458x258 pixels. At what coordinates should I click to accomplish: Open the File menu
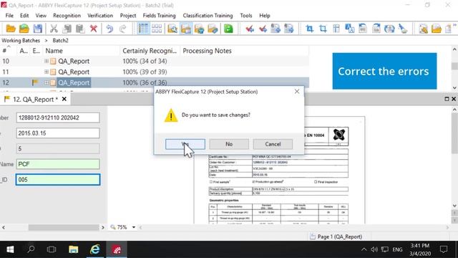pyautogui.click(x=9, y=16)
